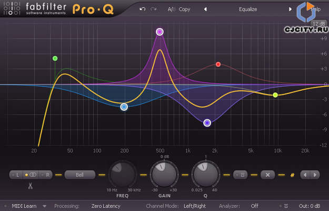The height and width of the screenshot is (211, 329).
Task: Select the green low-cut band node
Action: click(55, 59)
